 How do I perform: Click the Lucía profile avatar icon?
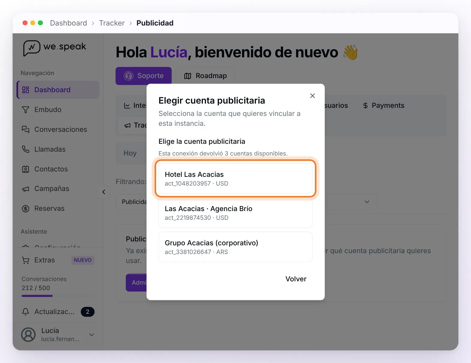click(29, 334)
